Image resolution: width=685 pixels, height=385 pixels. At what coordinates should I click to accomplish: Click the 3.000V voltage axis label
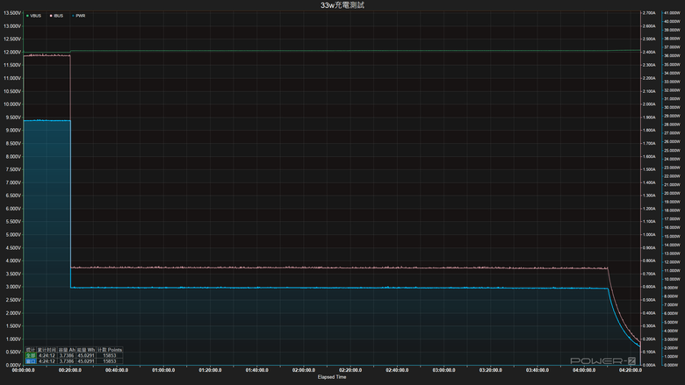(12, 287)
